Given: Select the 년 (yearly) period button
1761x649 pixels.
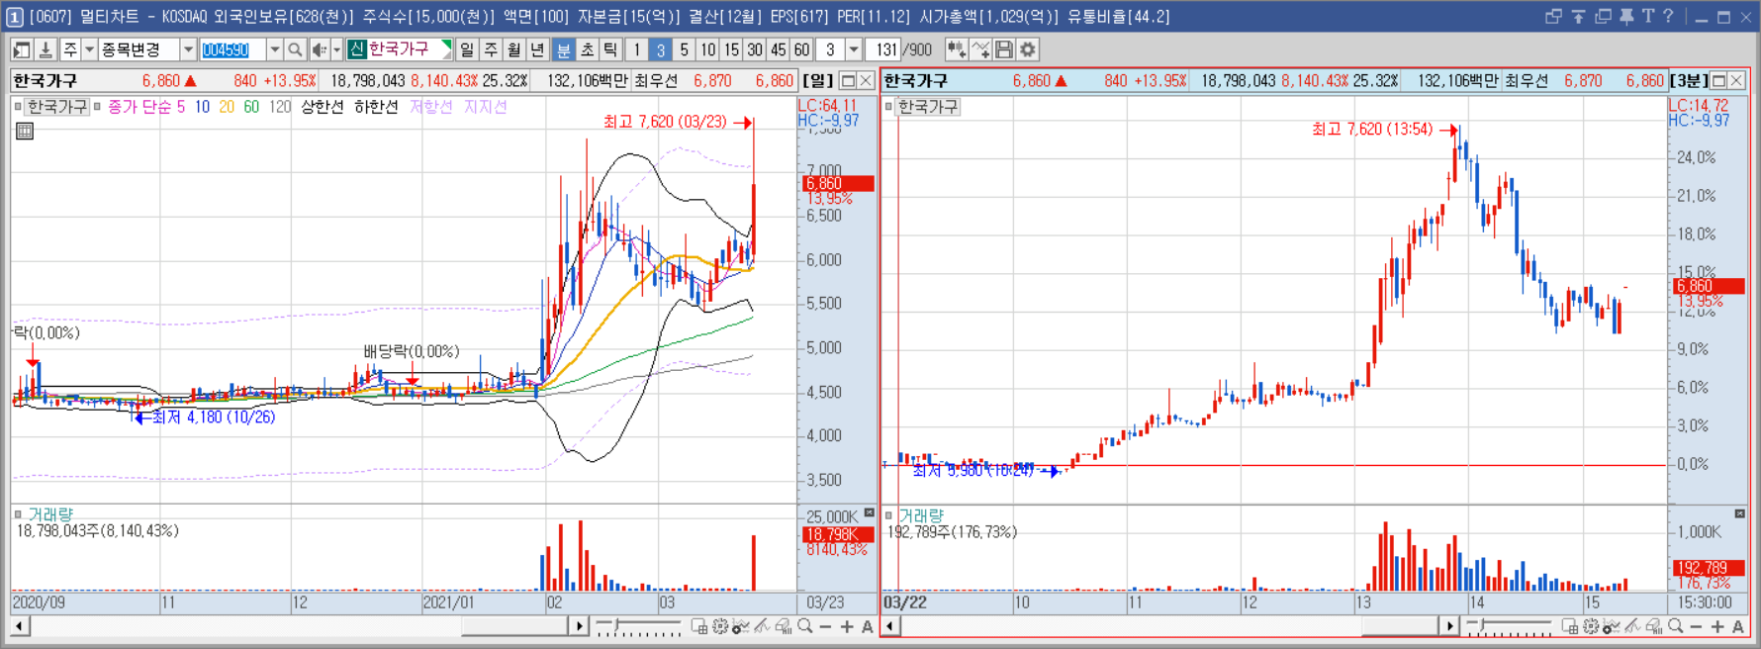Looking at the screenshot, I should [538, 49].
